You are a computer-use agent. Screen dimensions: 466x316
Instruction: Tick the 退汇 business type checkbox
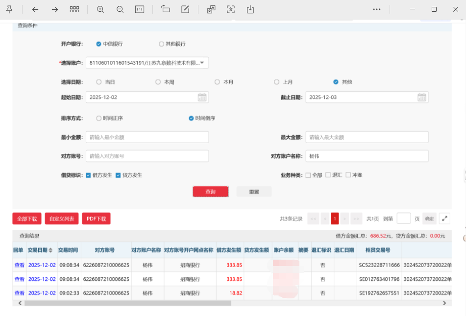(328, 175)
